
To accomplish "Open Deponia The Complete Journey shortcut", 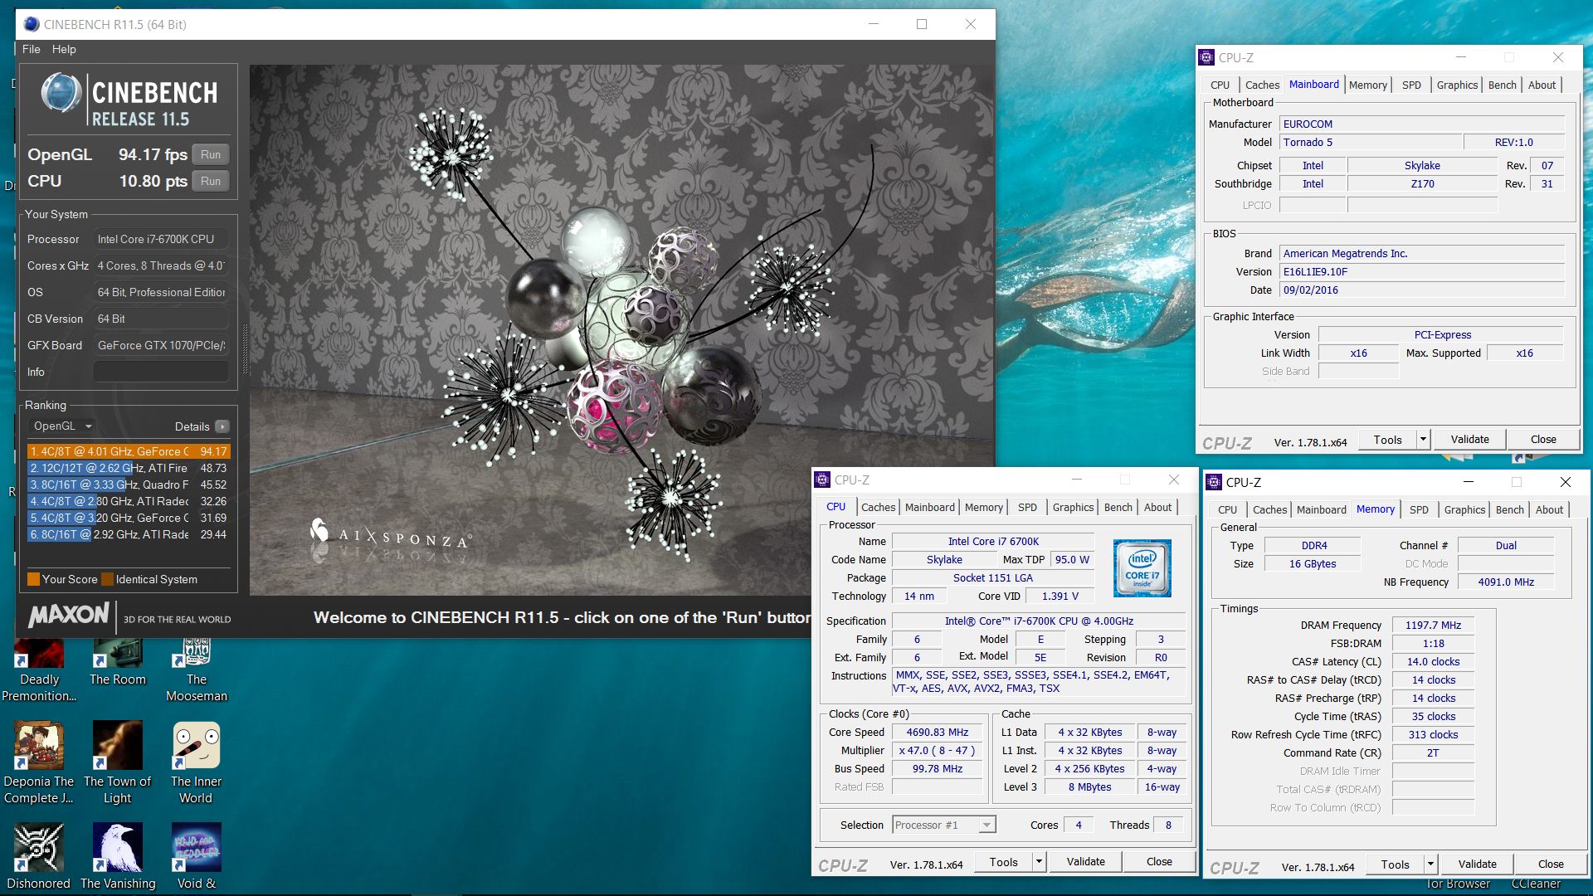I will (x=39, y=763).
